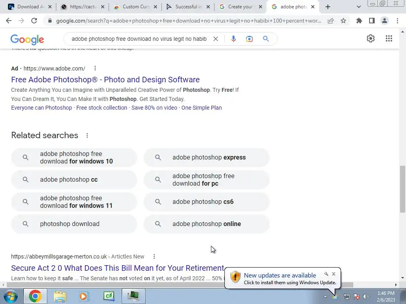
Task: Share this page icon in address bar
Action: tap(331, 21)
